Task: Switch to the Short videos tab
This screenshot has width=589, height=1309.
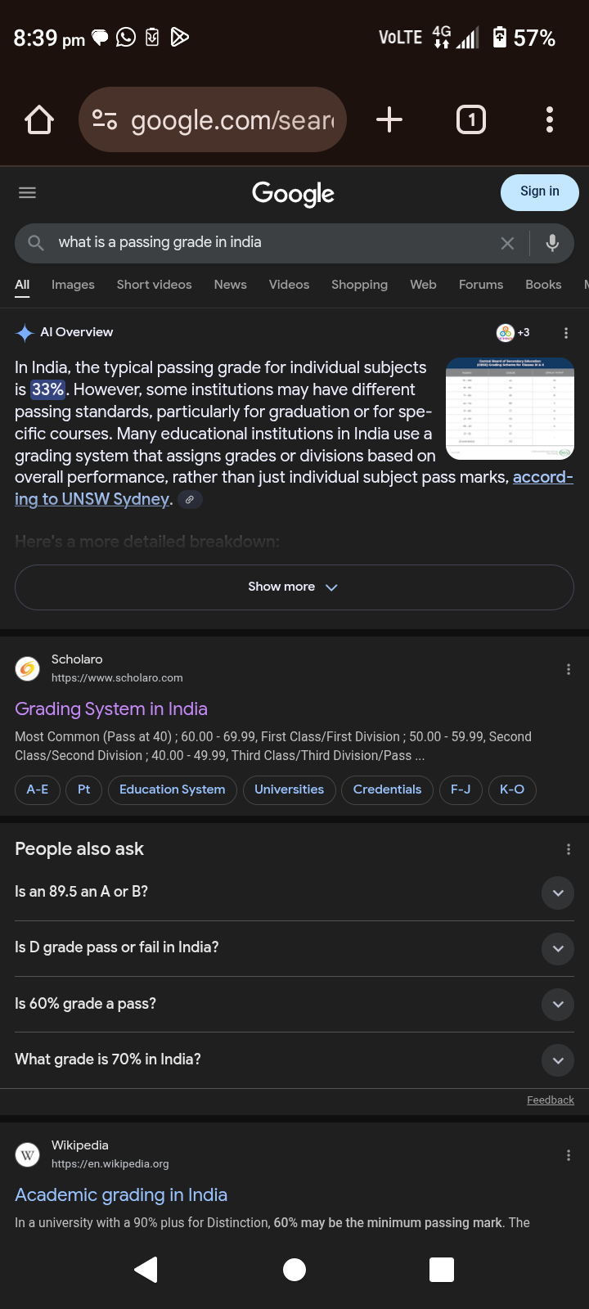Action: click(154, 285)
